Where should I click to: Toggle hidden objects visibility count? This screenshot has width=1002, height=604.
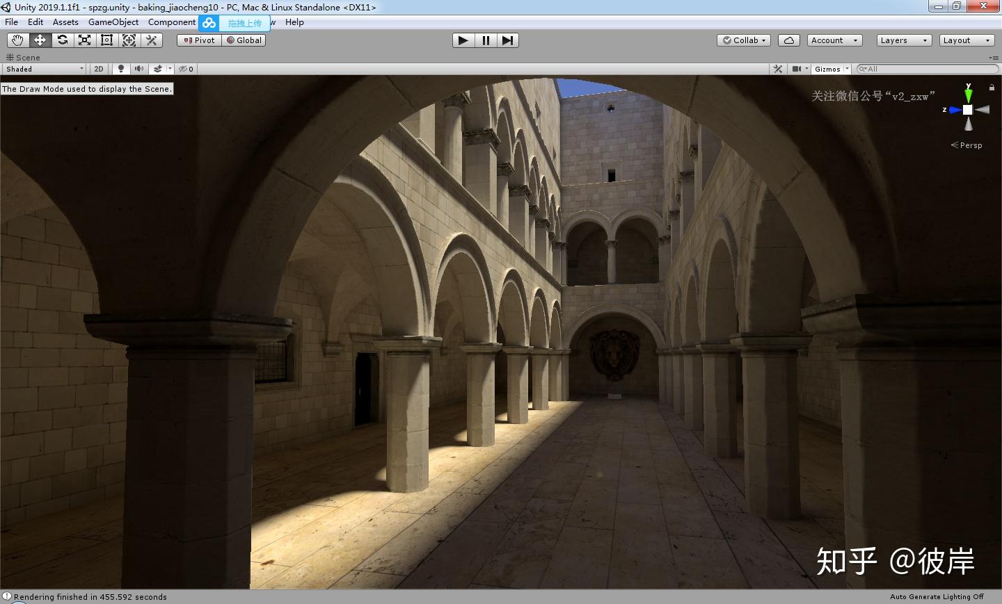click(x=186, y=69)
